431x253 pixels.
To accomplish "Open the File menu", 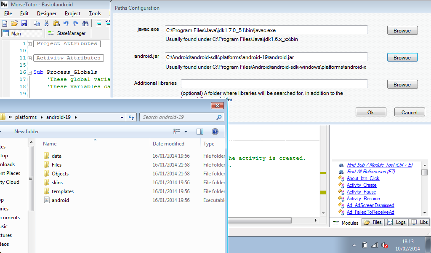I will pyautogui.click(x=8, y=13).
